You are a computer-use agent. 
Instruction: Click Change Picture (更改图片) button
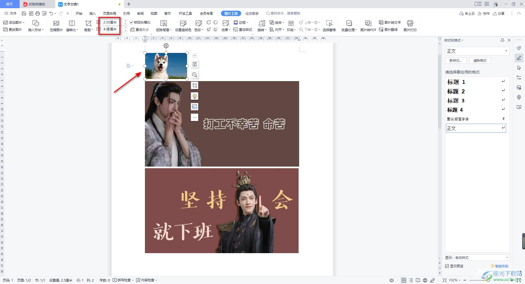tap(13, 29)
